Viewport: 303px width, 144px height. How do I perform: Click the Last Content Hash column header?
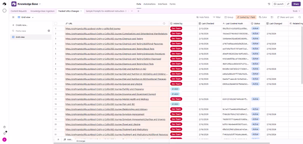pos(236,23)
